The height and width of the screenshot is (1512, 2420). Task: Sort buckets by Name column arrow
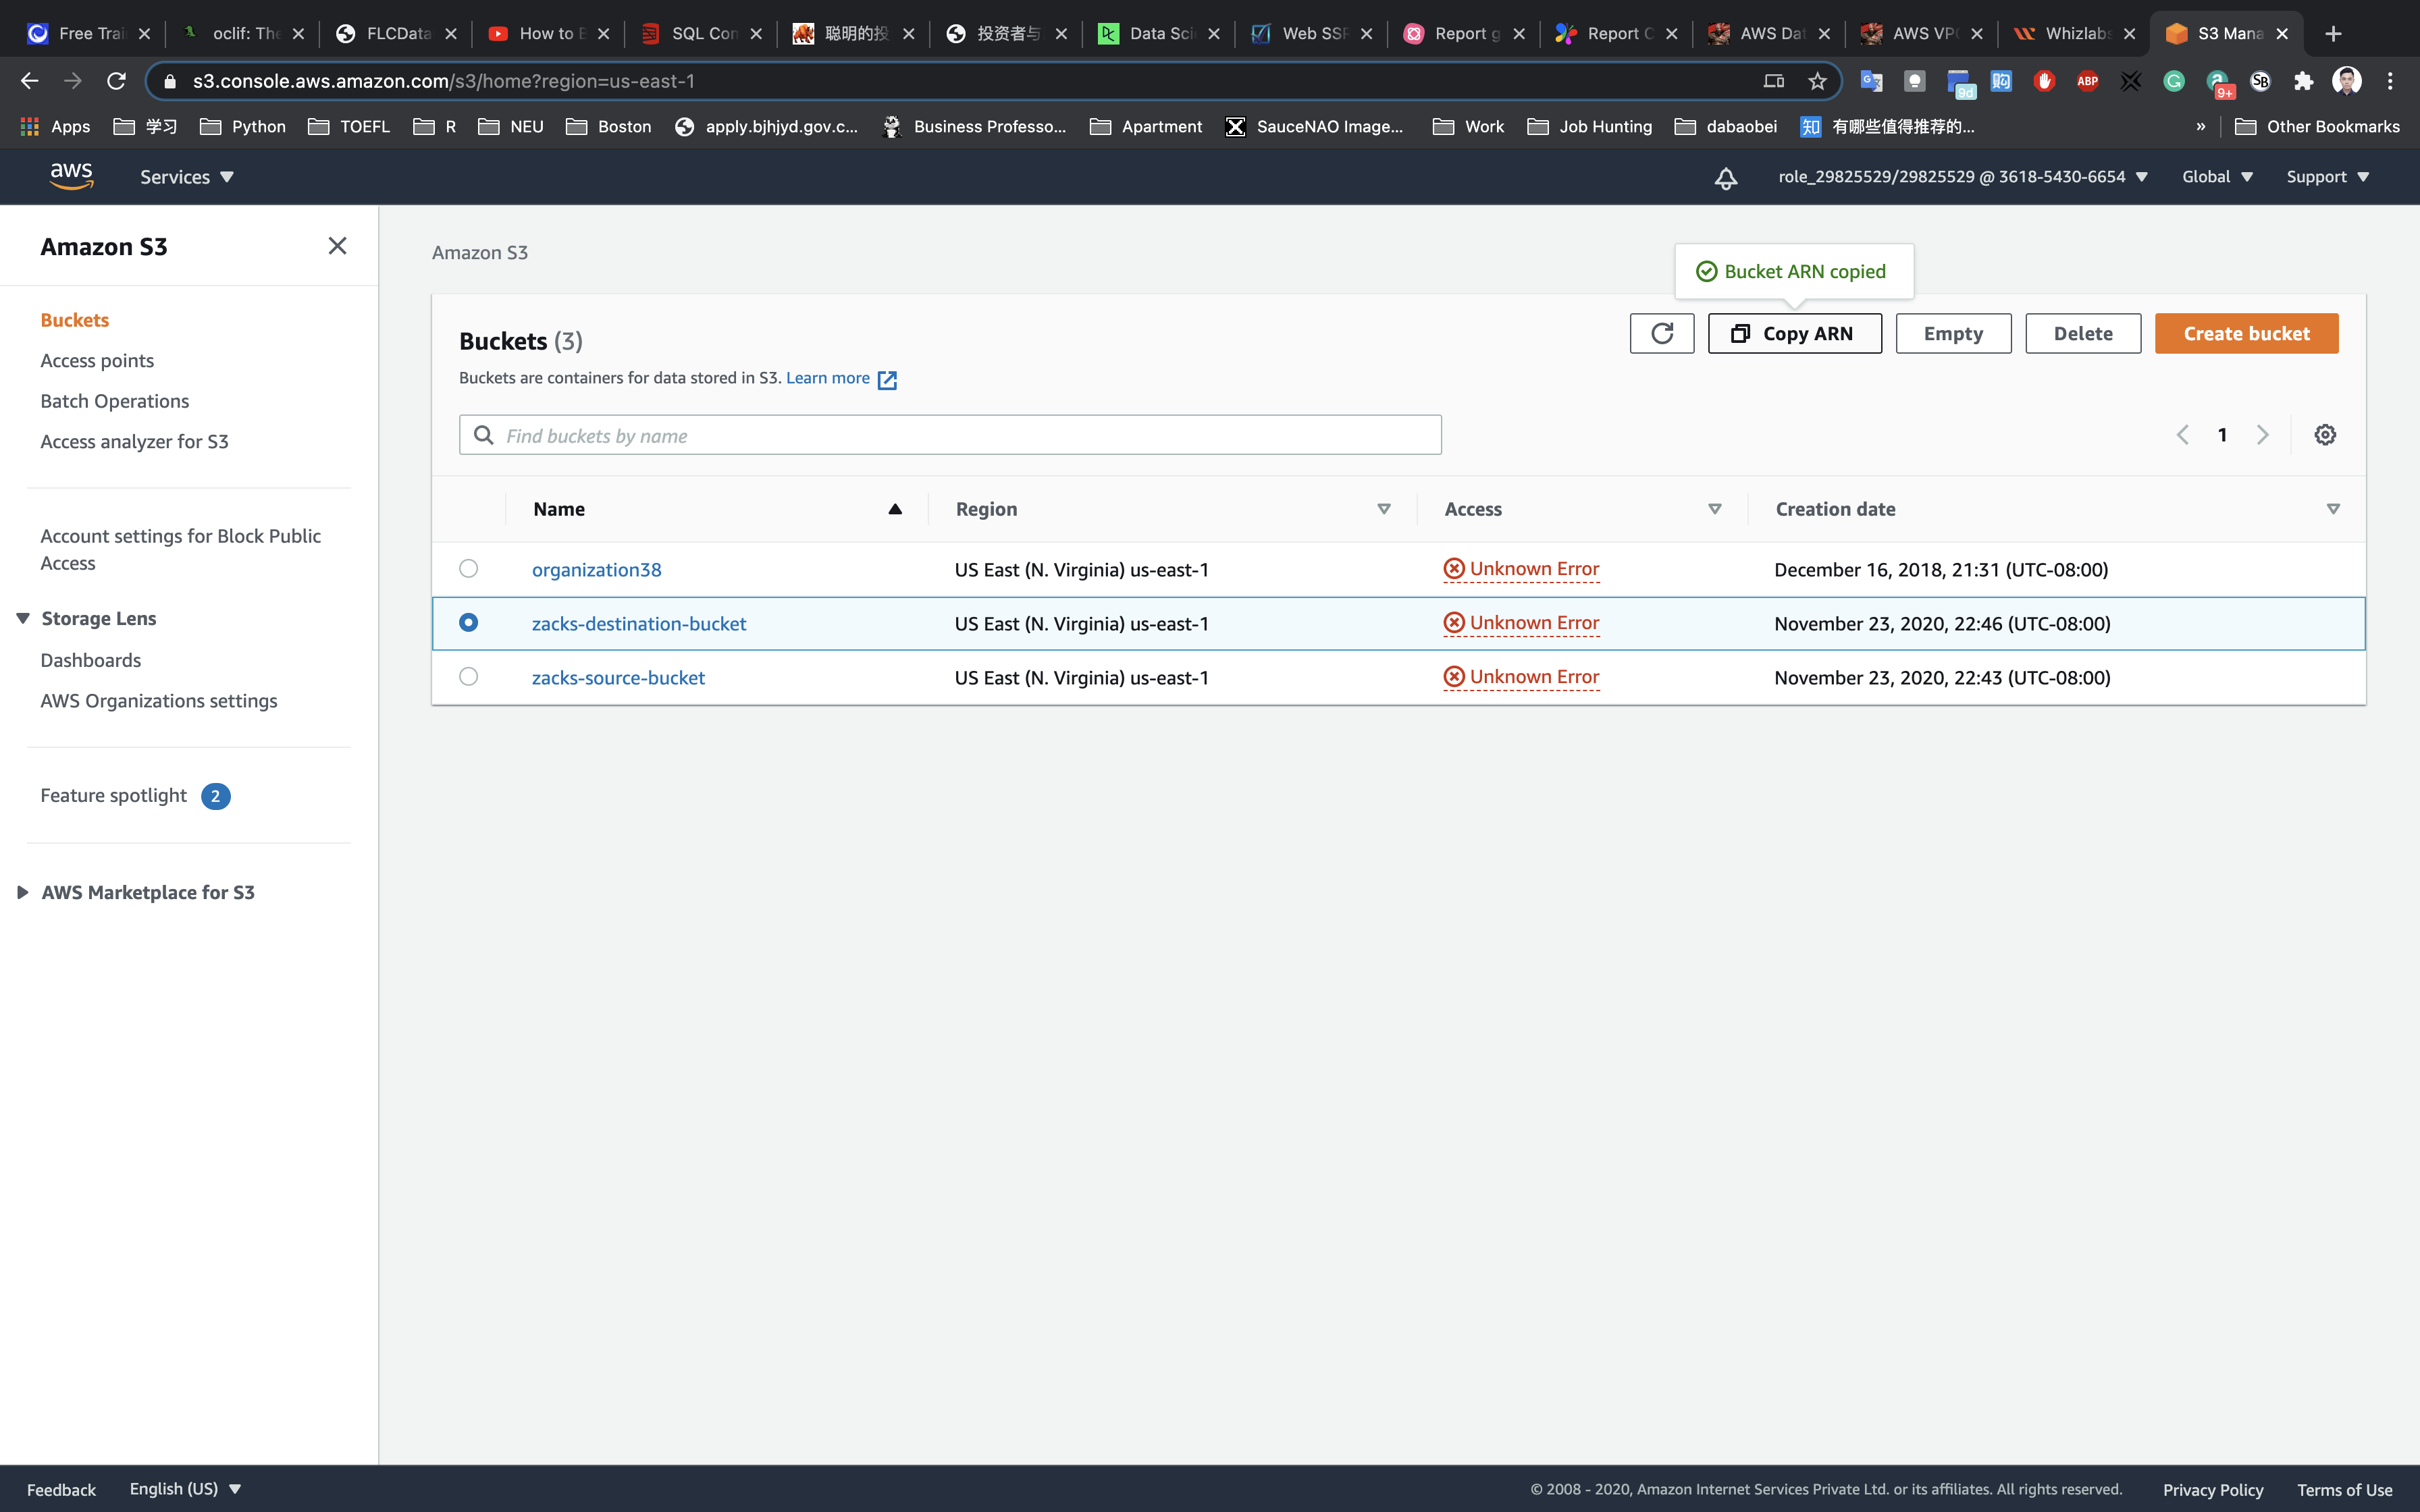click(894, 509)
